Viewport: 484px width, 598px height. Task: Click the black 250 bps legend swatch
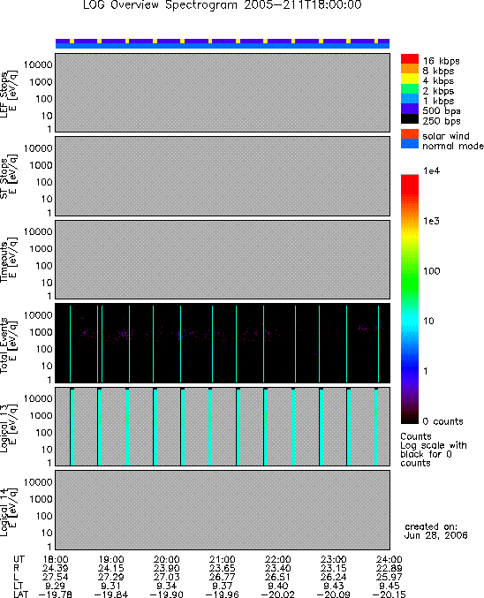tap(410, 118)
